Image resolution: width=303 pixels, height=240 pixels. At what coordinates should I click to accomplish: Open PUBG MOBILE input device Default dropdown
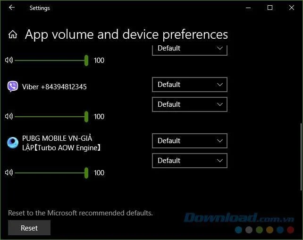tap(190, 161)
